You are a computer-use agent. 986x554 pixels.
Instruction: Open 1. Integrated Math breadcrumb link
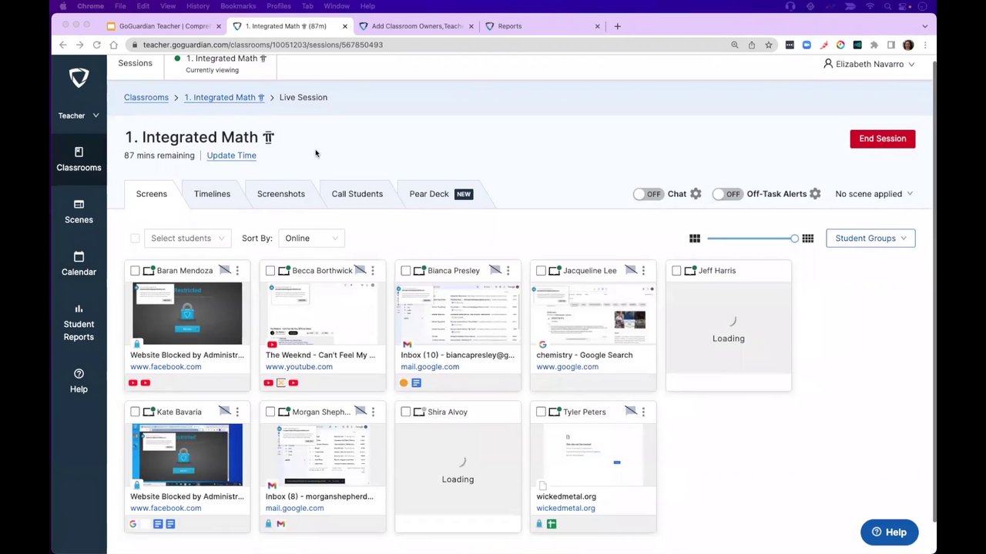click(x=224, y=98)
